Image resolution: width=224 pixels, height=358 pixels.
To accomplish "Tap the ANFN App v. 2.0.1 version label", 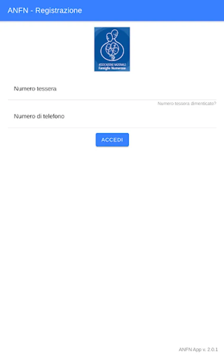I will click(198, 349).
